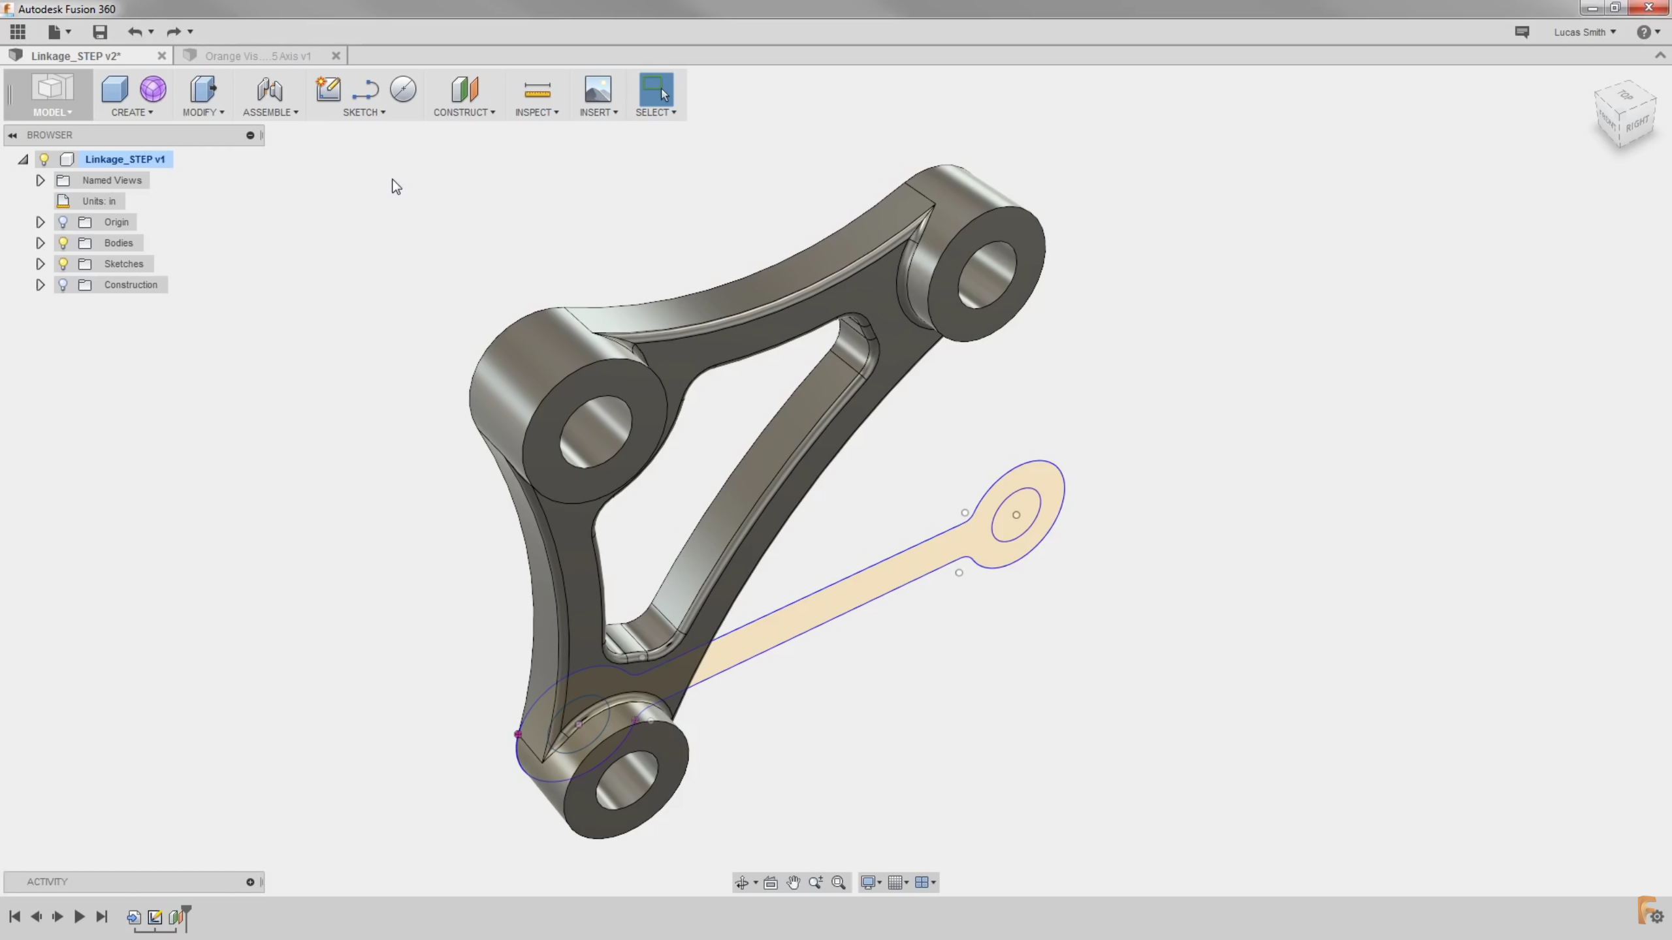Close the Linkage_STEP v2 tab
The height and width of the screenshot is (940, 1672).
tap(161, 56)
